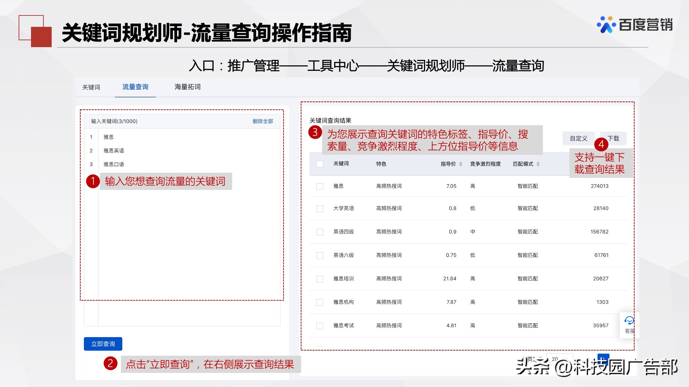Check the checkbox for keyword 雅思
This screenshot has height=387, width=689.
[x=319, y=186]
